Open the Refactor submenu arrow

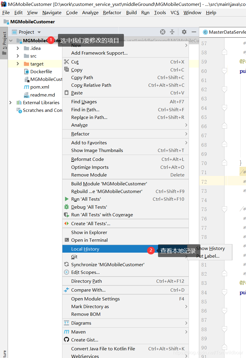click(186, 134)
